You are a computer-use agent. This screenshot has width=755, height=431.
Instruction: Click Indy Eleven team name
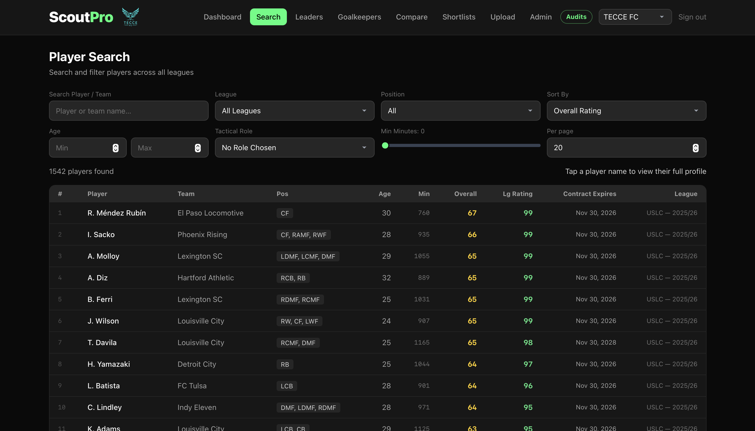(197, 407)
